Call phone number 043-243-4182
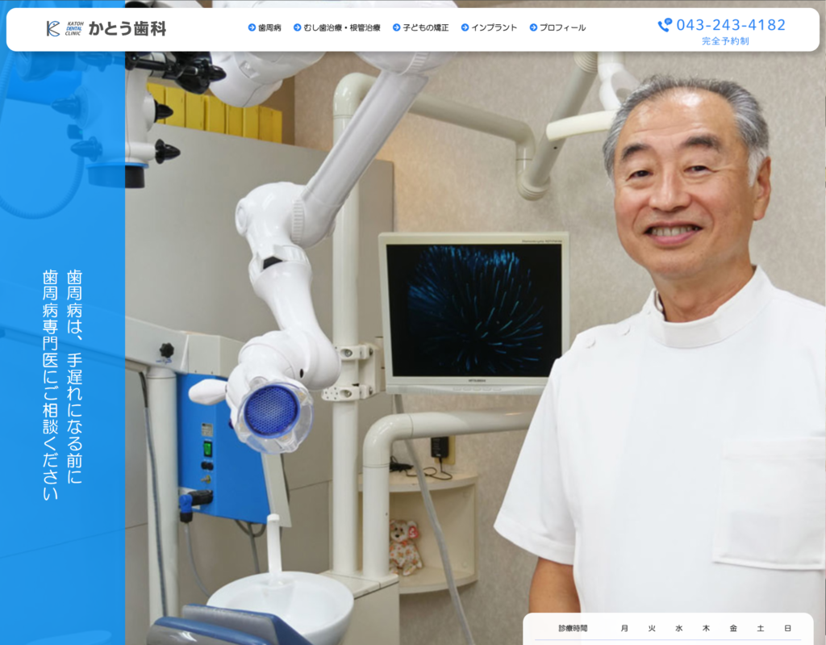This screenshot has height=645, width=826. (730, 25)
